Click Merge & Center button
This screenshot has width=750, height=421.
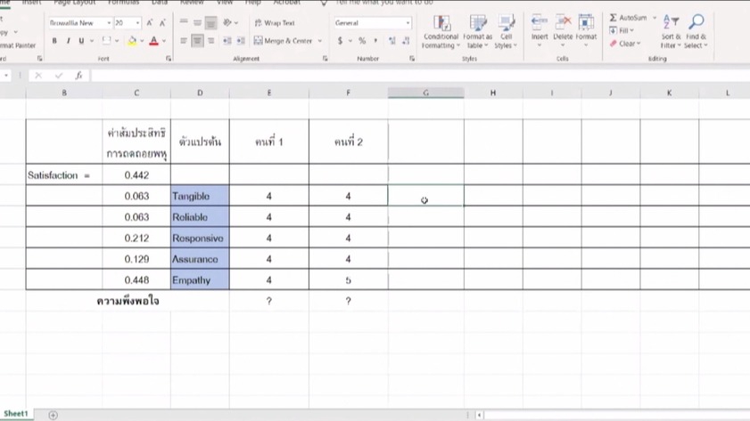pyautogui.click(x=283, y=41)
